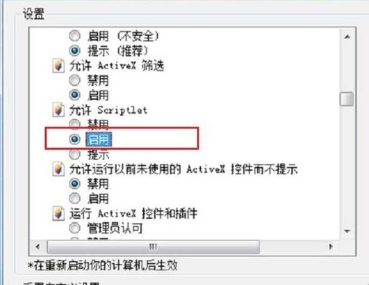This screenshot has width=369, height=285.
Task: Select 提示 under 允许 Scriptlet
Action: click(x=75, y=154)
